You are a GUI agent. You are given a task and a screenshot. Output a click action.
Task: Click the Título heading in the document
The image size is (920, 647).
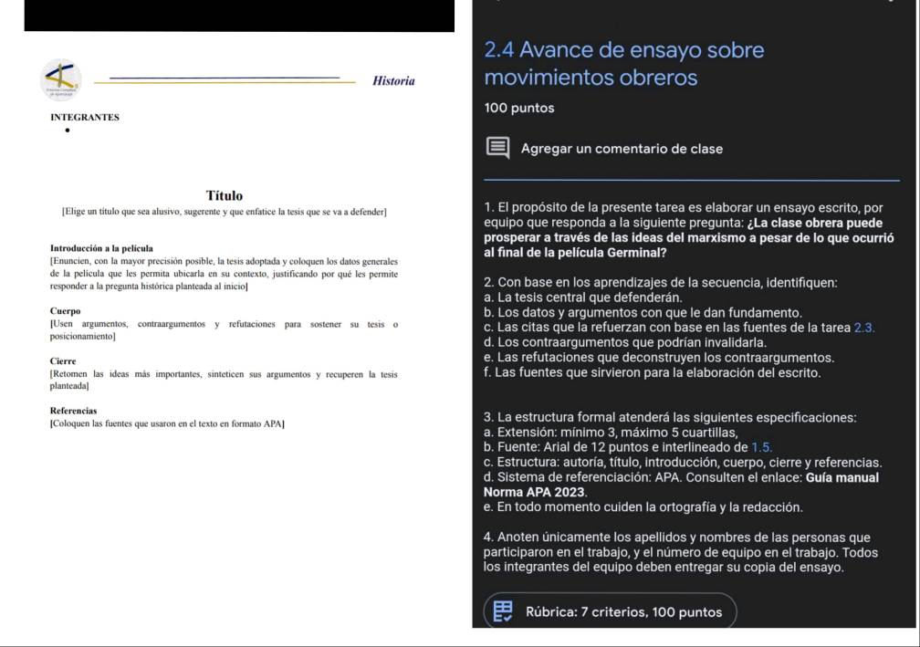pyautogui.click(x=225, y=195)
